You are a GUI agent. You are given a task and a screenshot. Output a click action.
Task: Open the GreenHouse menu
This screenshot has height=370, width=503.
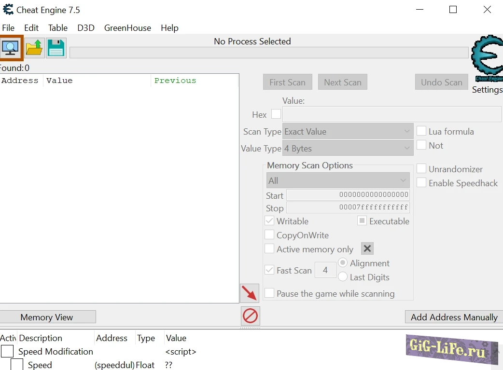coord(127,28)
